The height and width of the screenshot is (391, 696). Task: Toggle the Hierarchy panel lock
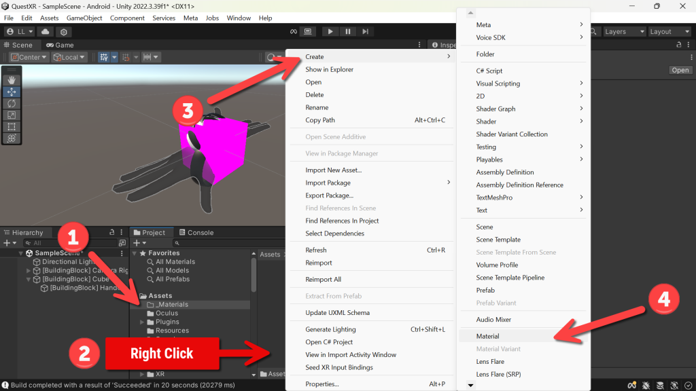112,232
